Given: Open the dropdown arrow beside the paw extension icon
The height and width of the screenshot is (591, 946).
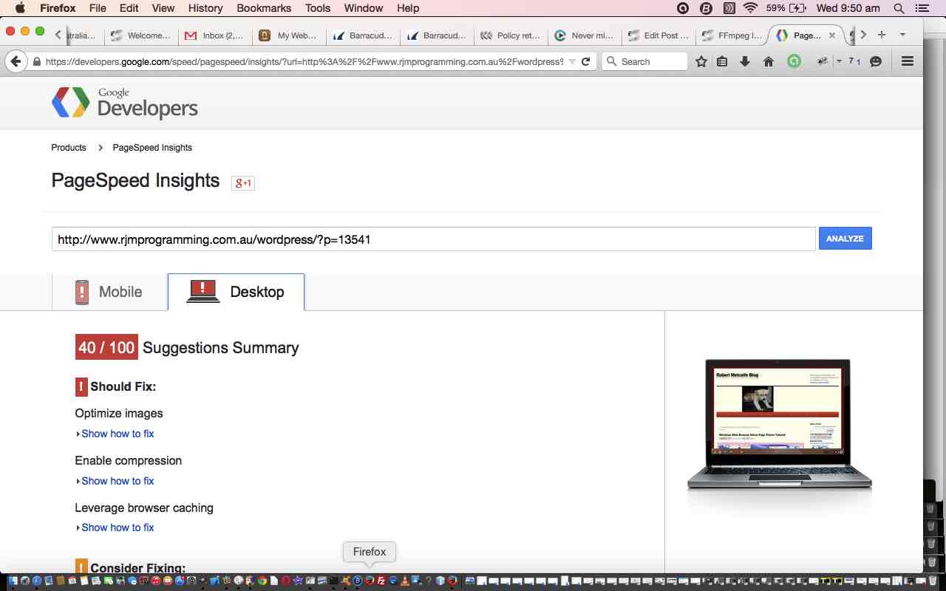Looking at the screenshot, I should pyautogui.click(x=839, y=62).
